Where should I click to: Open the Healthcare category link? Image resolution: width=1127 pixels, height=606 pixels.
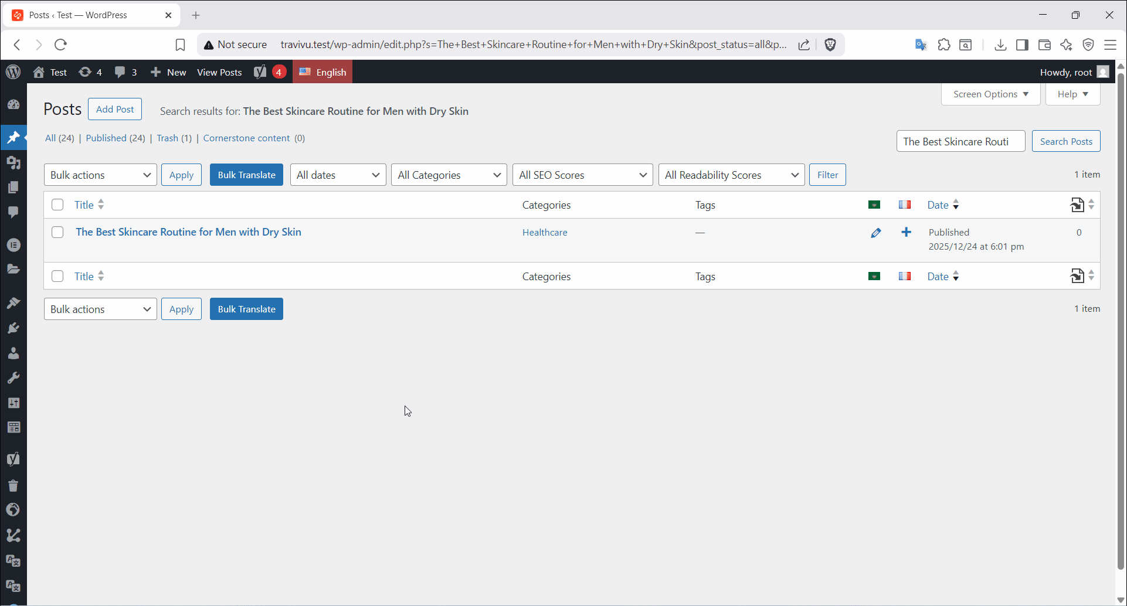(545, 233)
